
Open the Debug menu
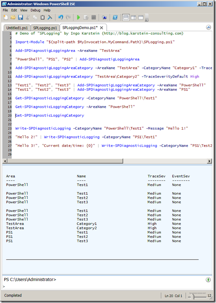click(35, 10)
